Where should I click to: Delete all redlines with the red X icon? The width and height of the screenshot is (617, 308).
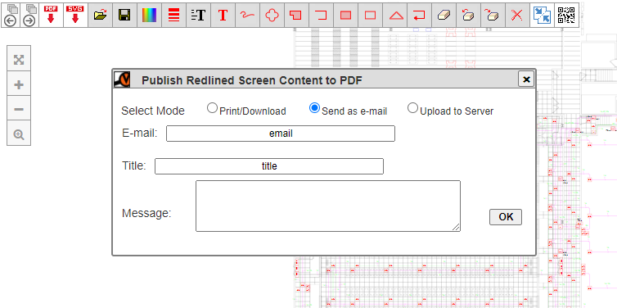(517, 15)
